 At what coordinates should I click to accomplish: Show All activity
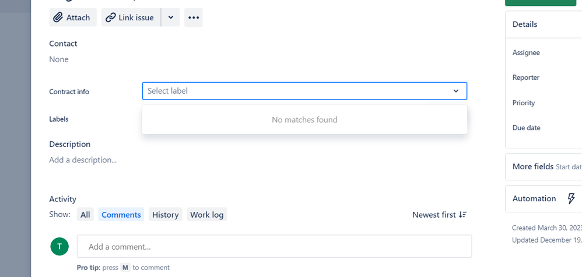pos(85,215)
